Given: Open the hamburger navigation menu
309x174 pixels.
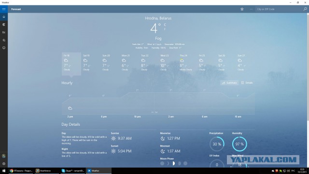Looking at the screenshot, I should [4, 9].
